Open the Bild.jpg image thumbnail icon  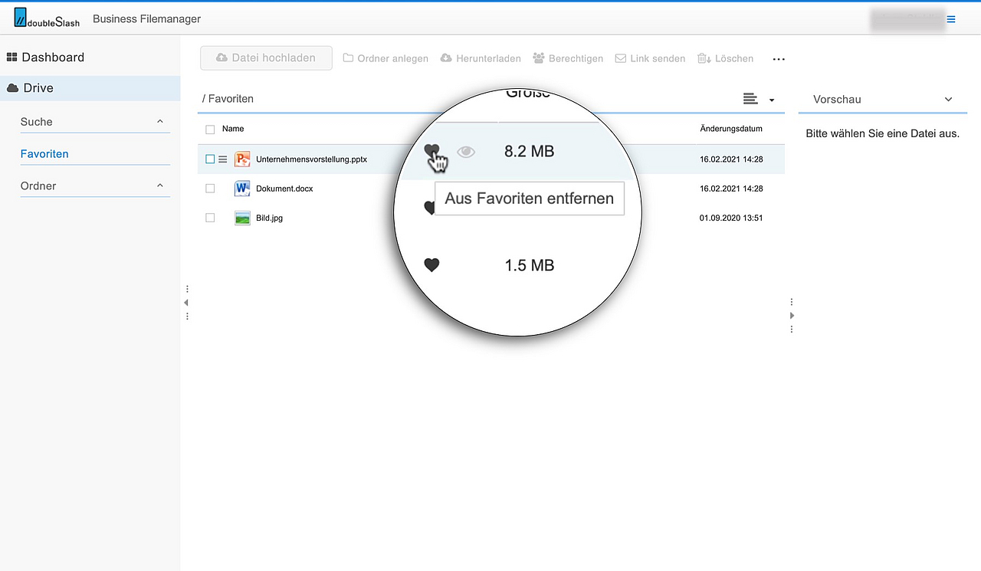point(242,218)
